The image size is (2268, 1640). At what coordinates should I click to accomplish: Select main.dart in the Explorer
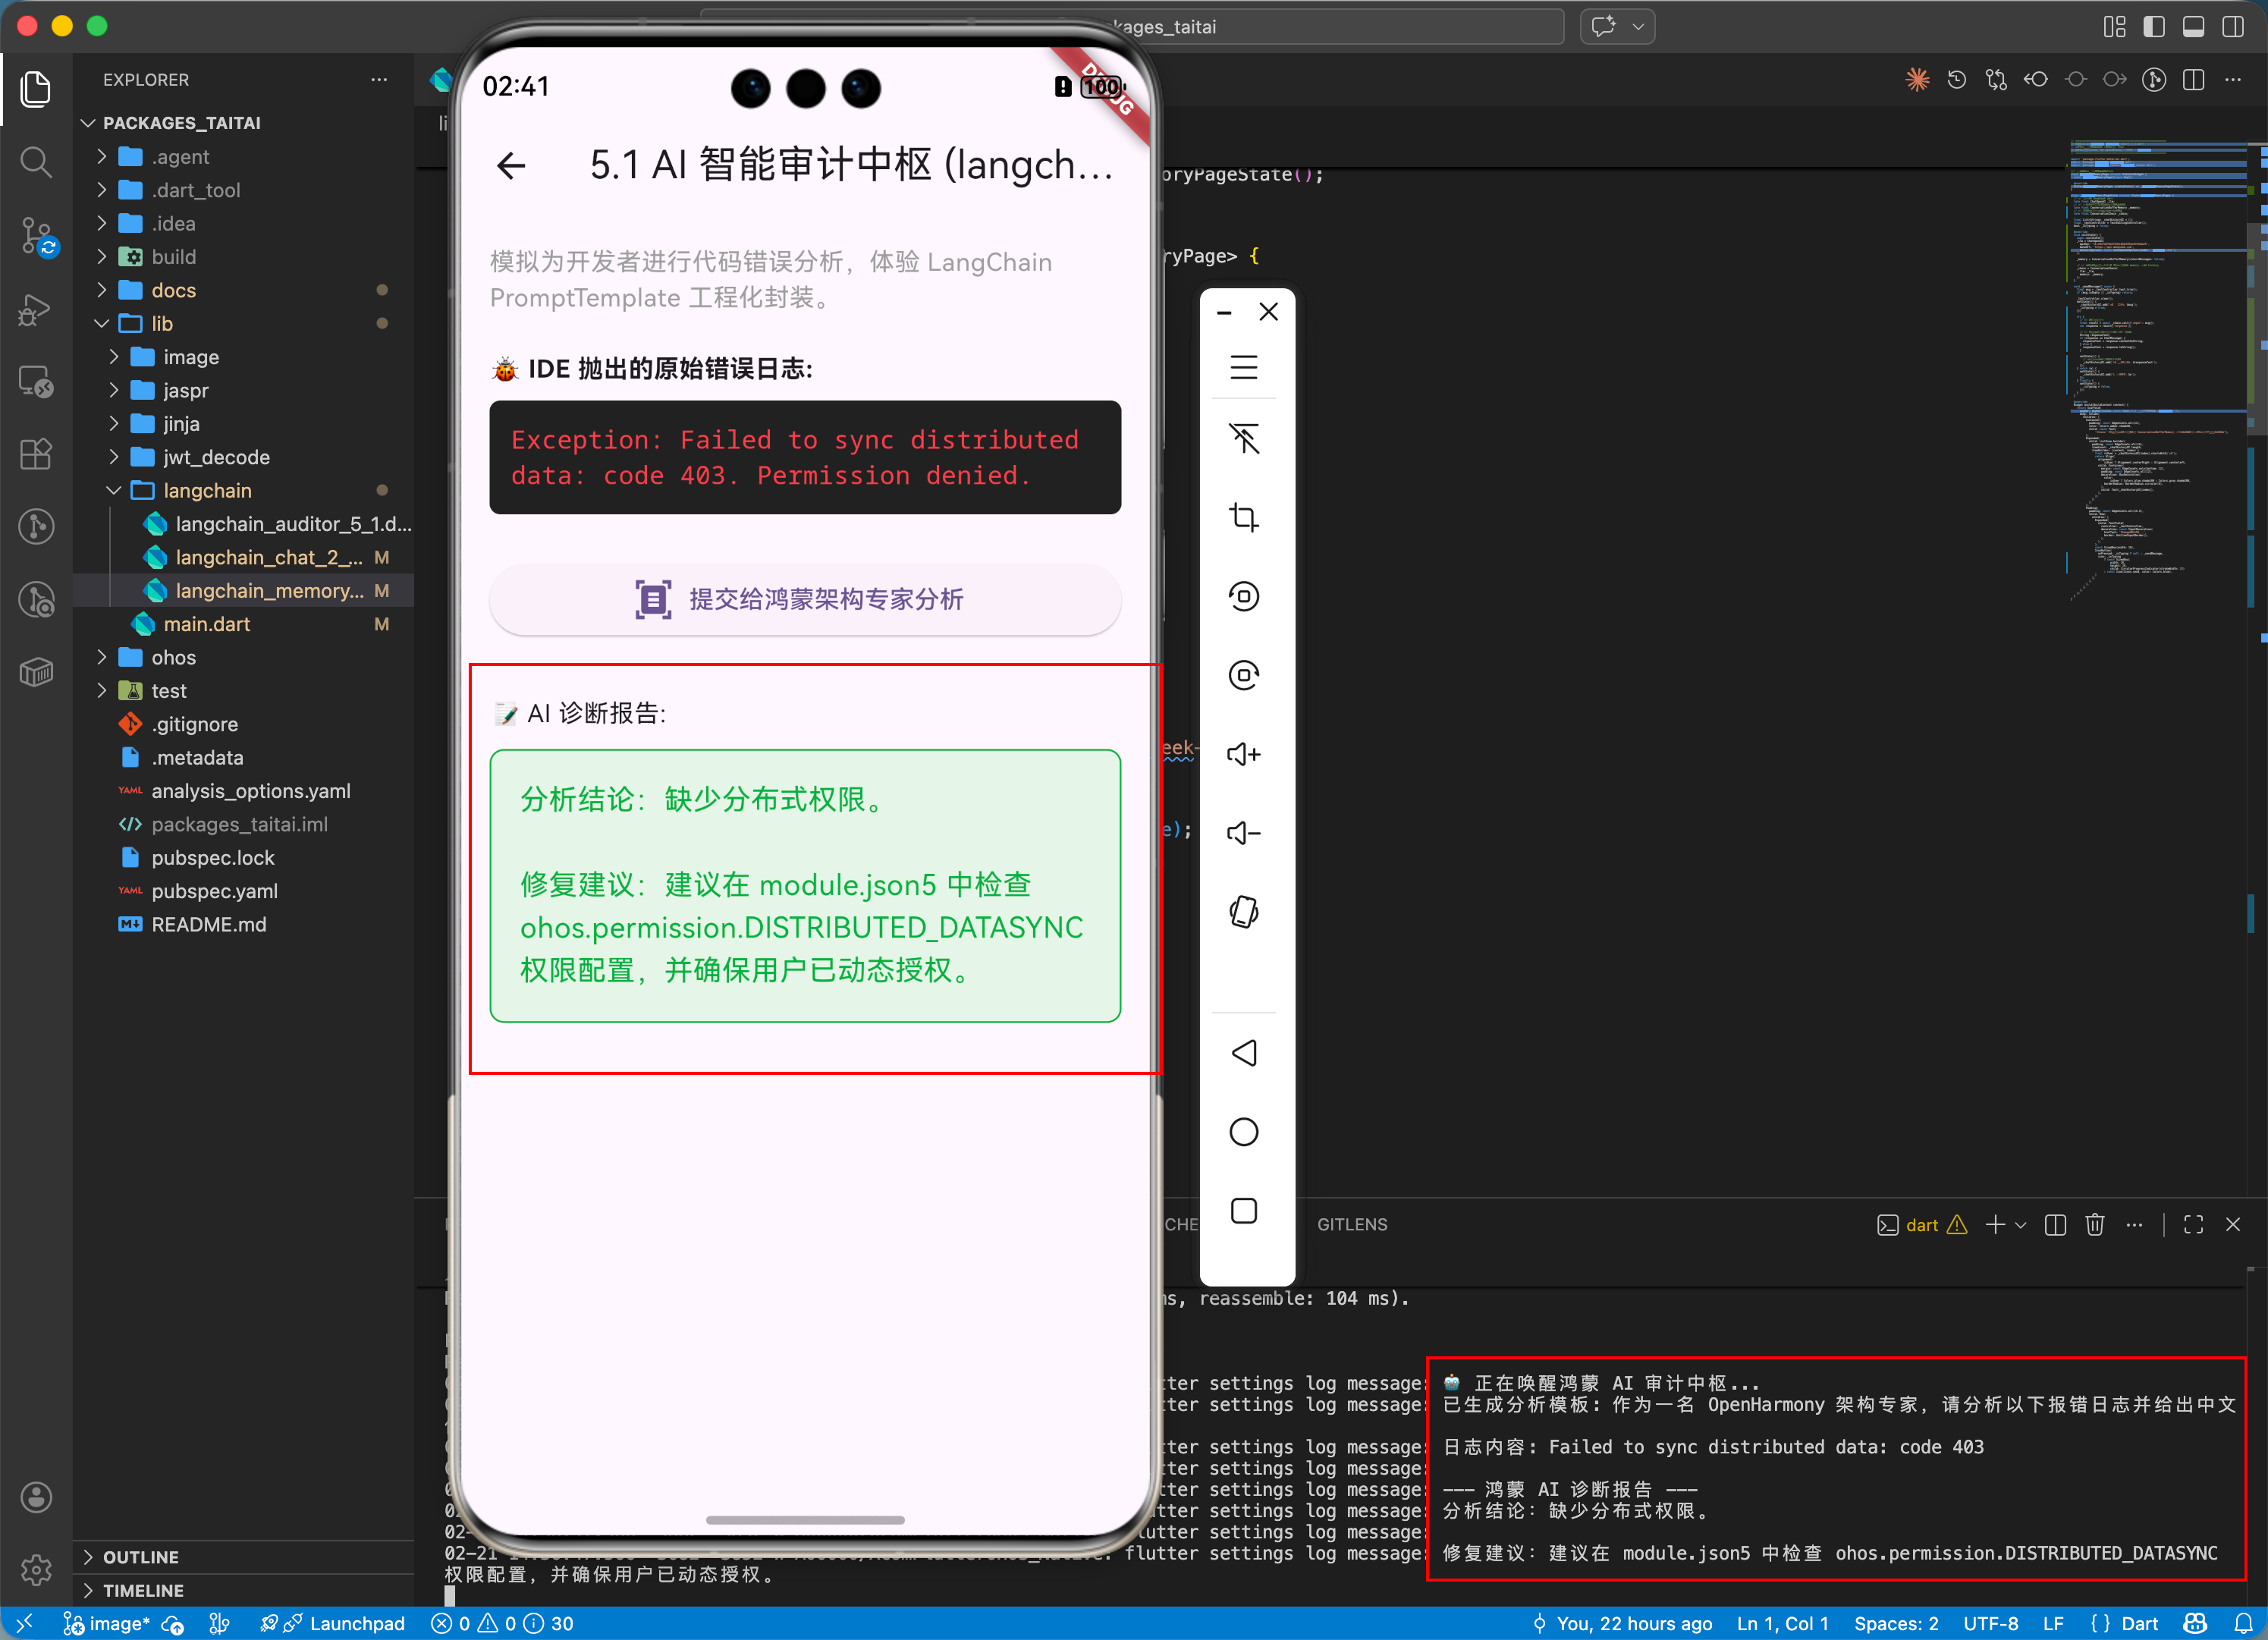[207, 623]
